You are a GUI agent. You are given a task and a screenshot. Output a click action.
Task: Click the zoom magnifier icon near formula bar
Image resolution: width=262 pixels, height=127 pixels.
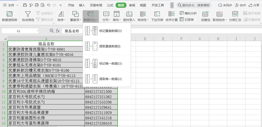click(52, 31)
